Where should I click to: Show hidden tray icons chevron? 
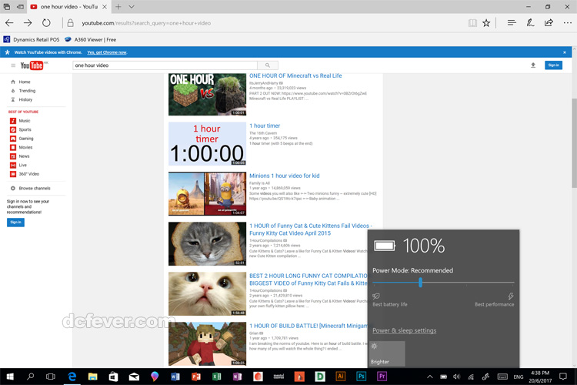pos(429,377)
